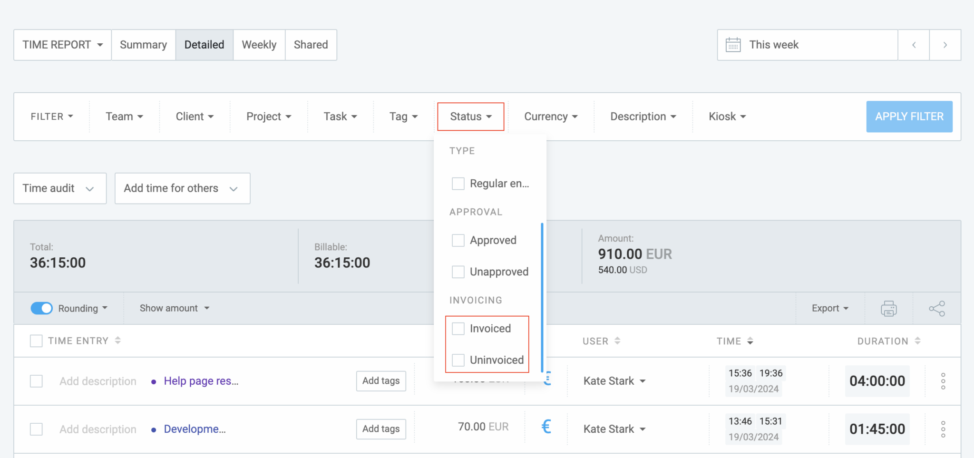Open the print preview icon
This screenshot has height=458, width=974.
click(887, 308)
